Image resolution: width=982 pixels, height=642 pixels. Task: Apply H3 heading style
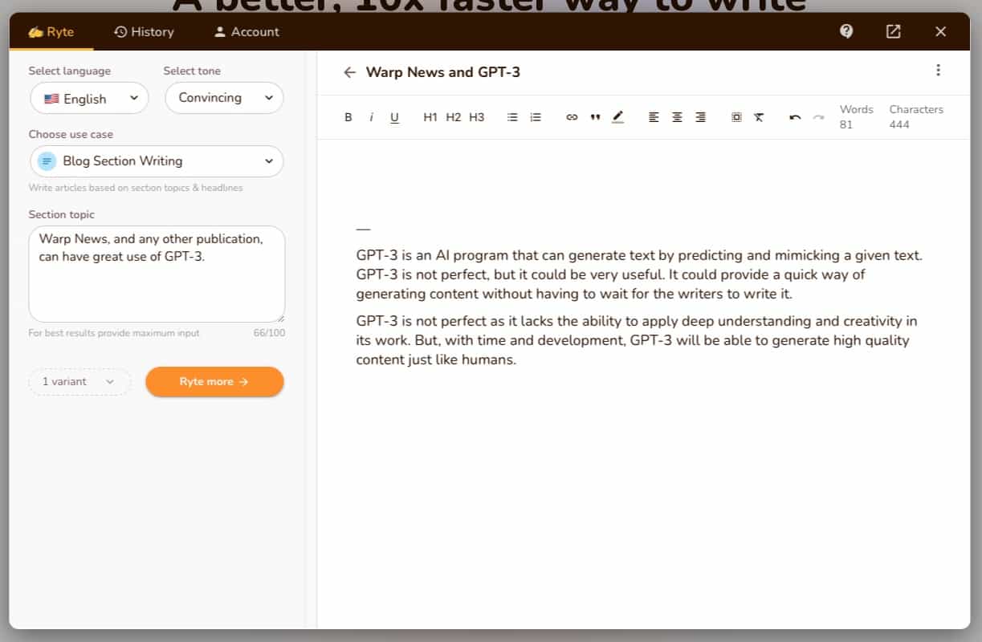coord(477,117)
